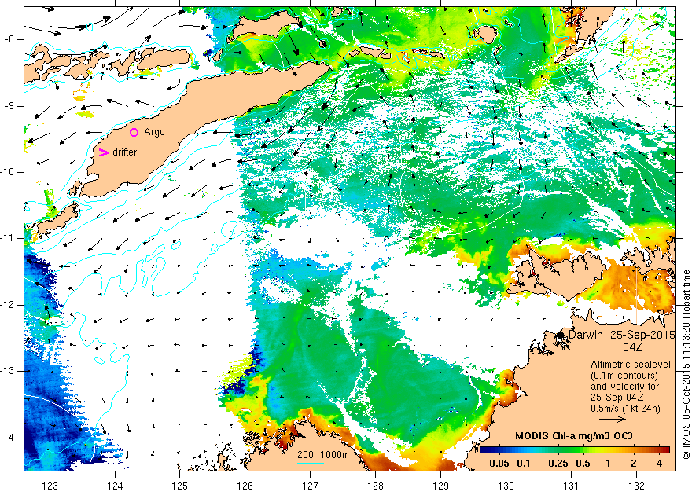Click the '200 1000m' depth legend text
692x495 pixels.
(323, 454)
